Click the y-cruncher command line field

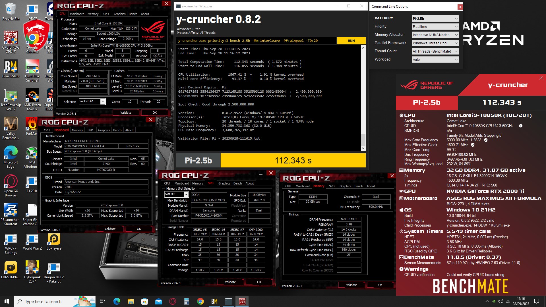(x=256, y=41)
